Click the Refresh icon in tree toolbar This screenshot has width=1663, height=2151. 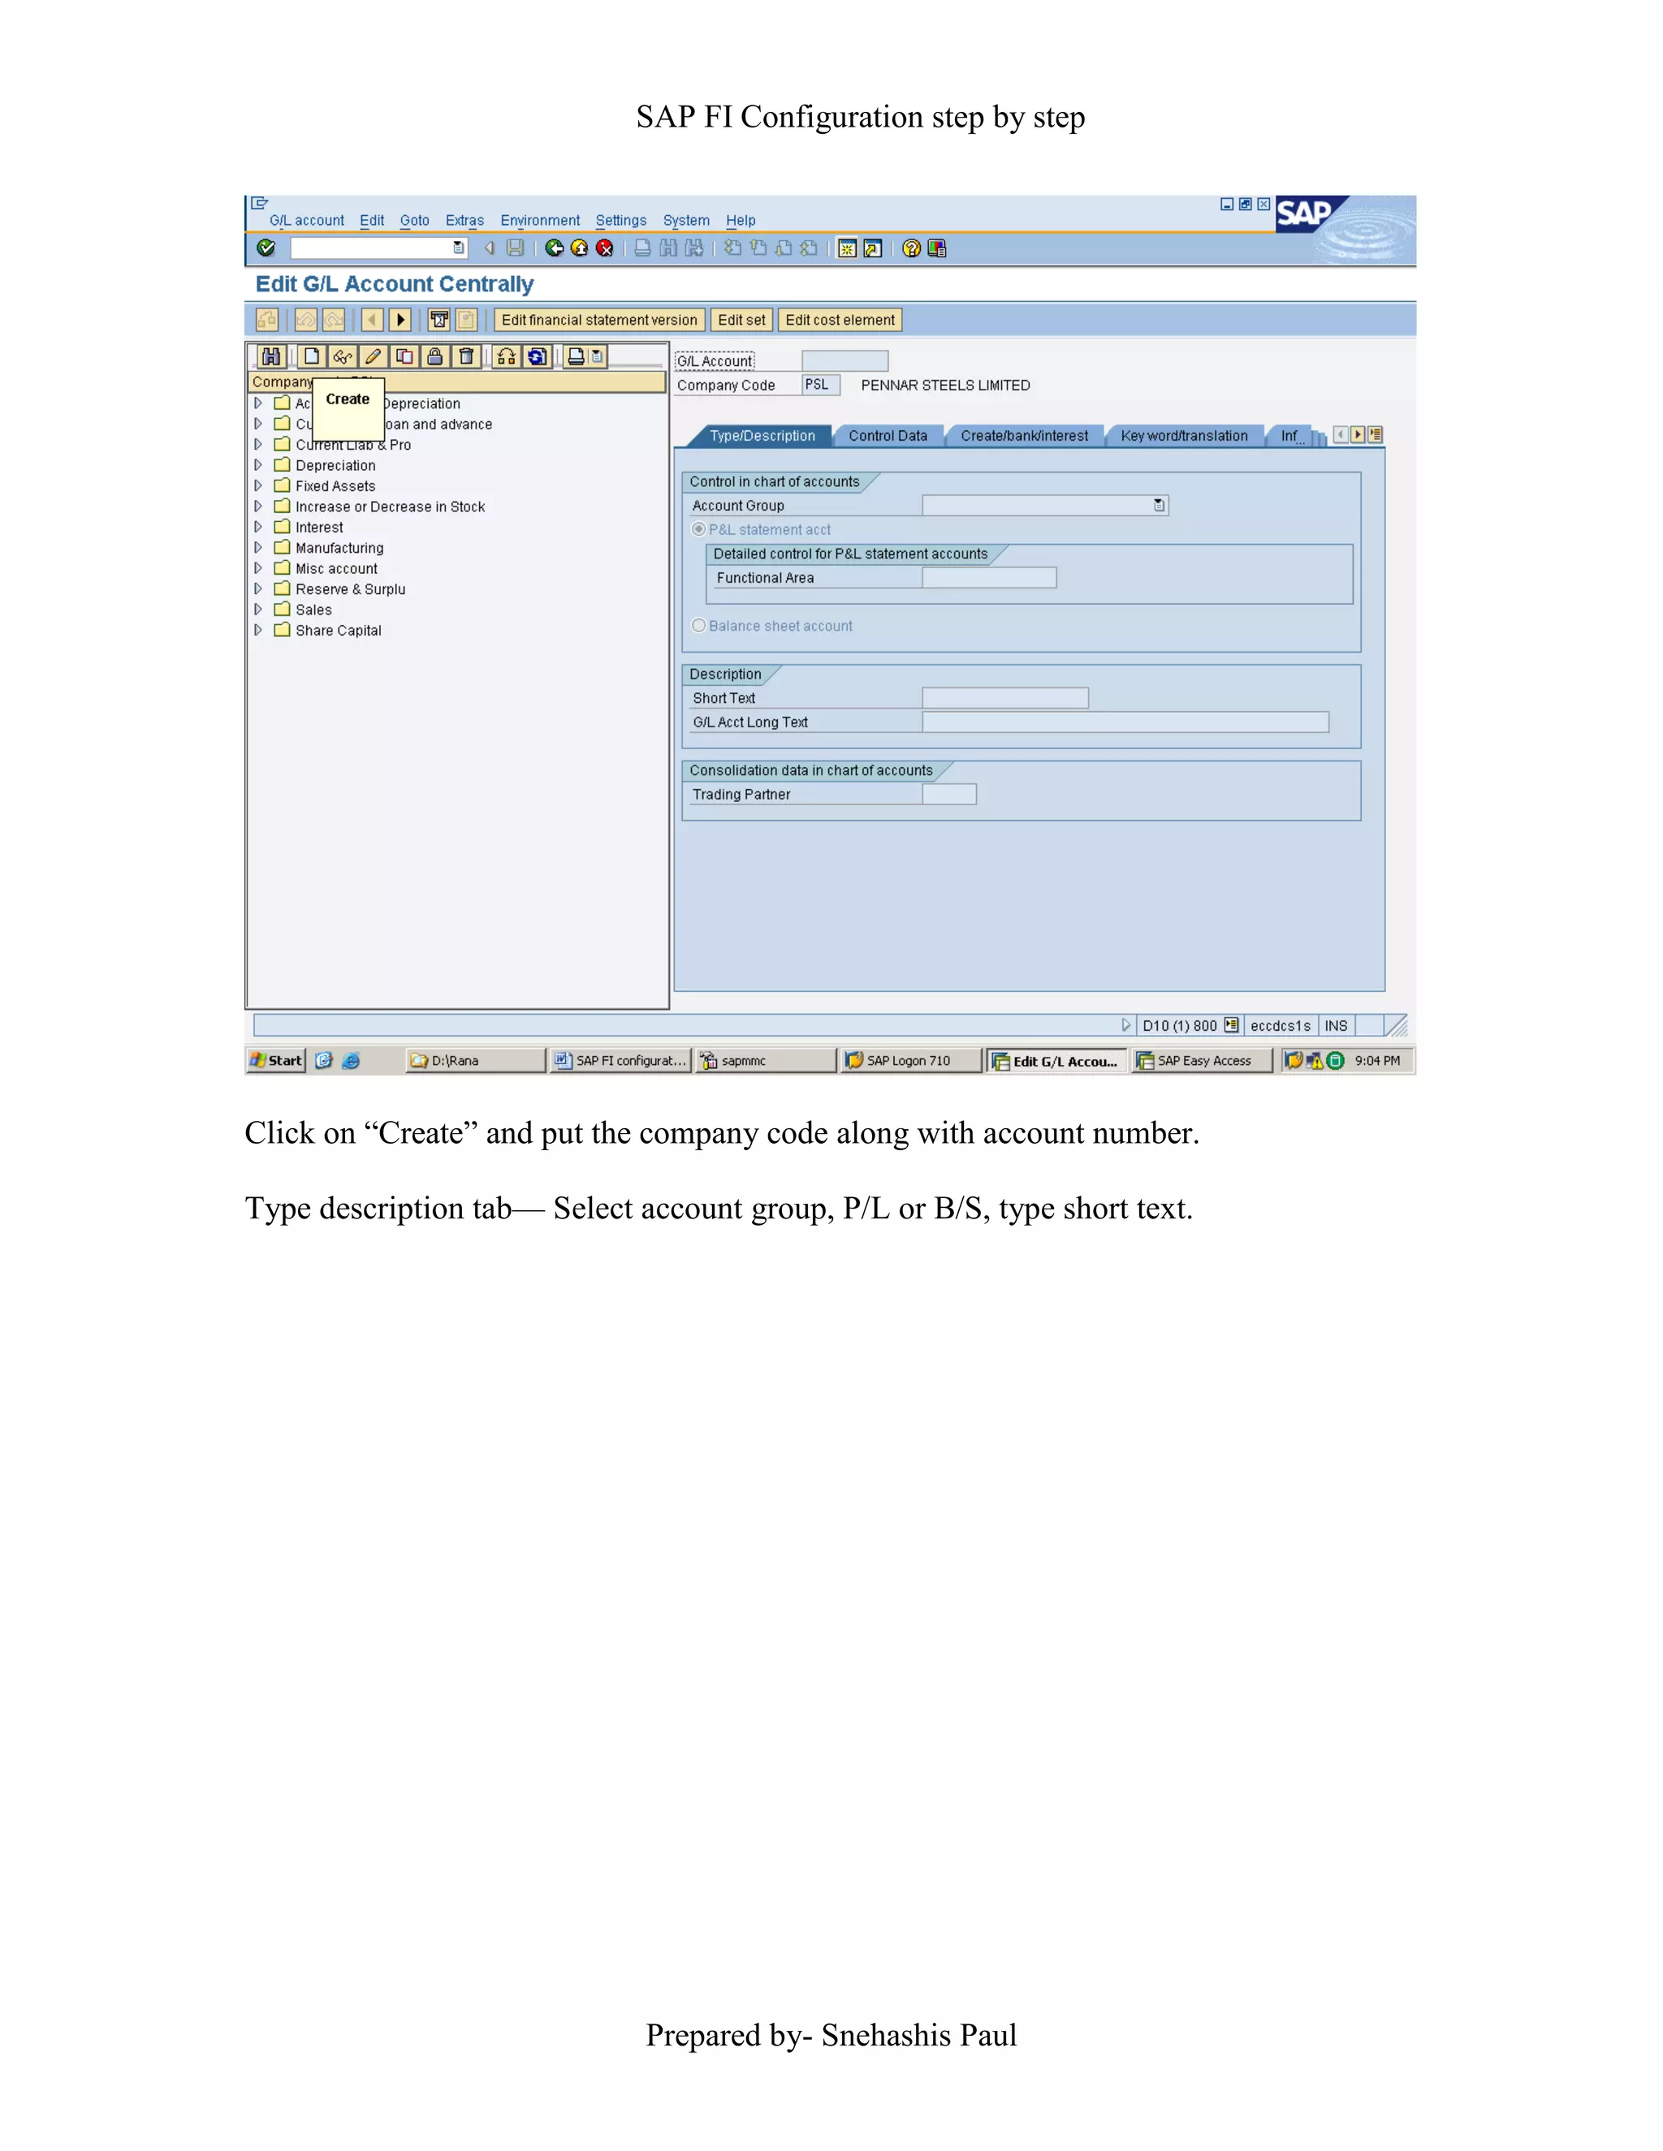(537, 356)
